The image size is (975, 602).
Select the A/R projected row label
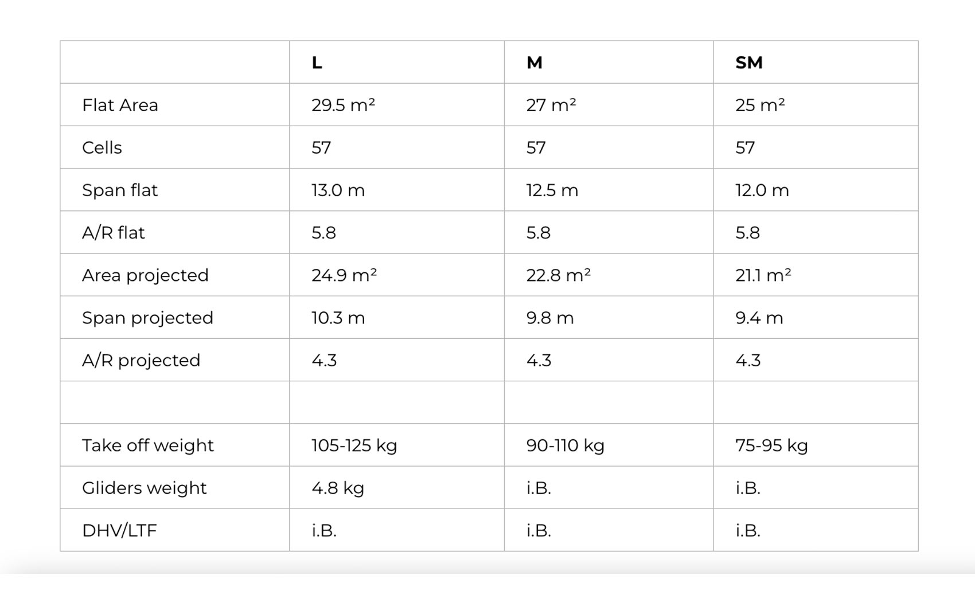point(141,360)
